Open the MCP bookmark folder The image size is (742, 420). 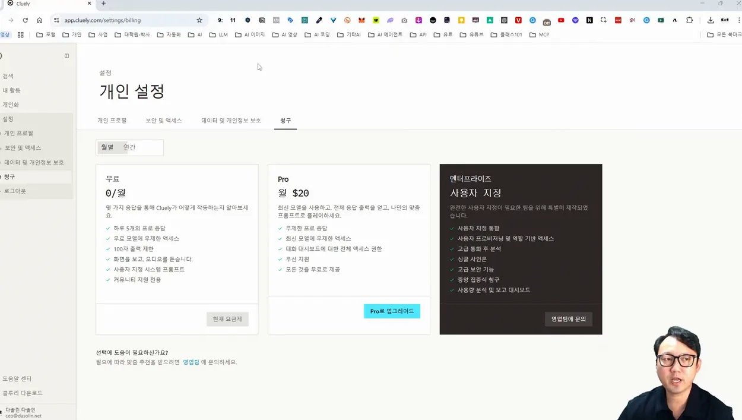tap(539, 35)
